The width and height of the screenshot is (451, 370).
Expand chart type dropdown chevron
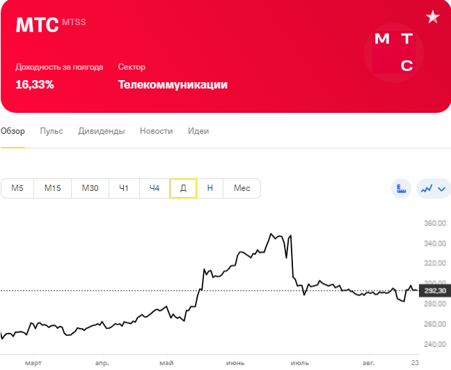coord(441,188)
